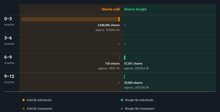The height and width of the screenshot is (112, 220).
Task: Click the 6–9 months row label
Action: click(9, 60)
